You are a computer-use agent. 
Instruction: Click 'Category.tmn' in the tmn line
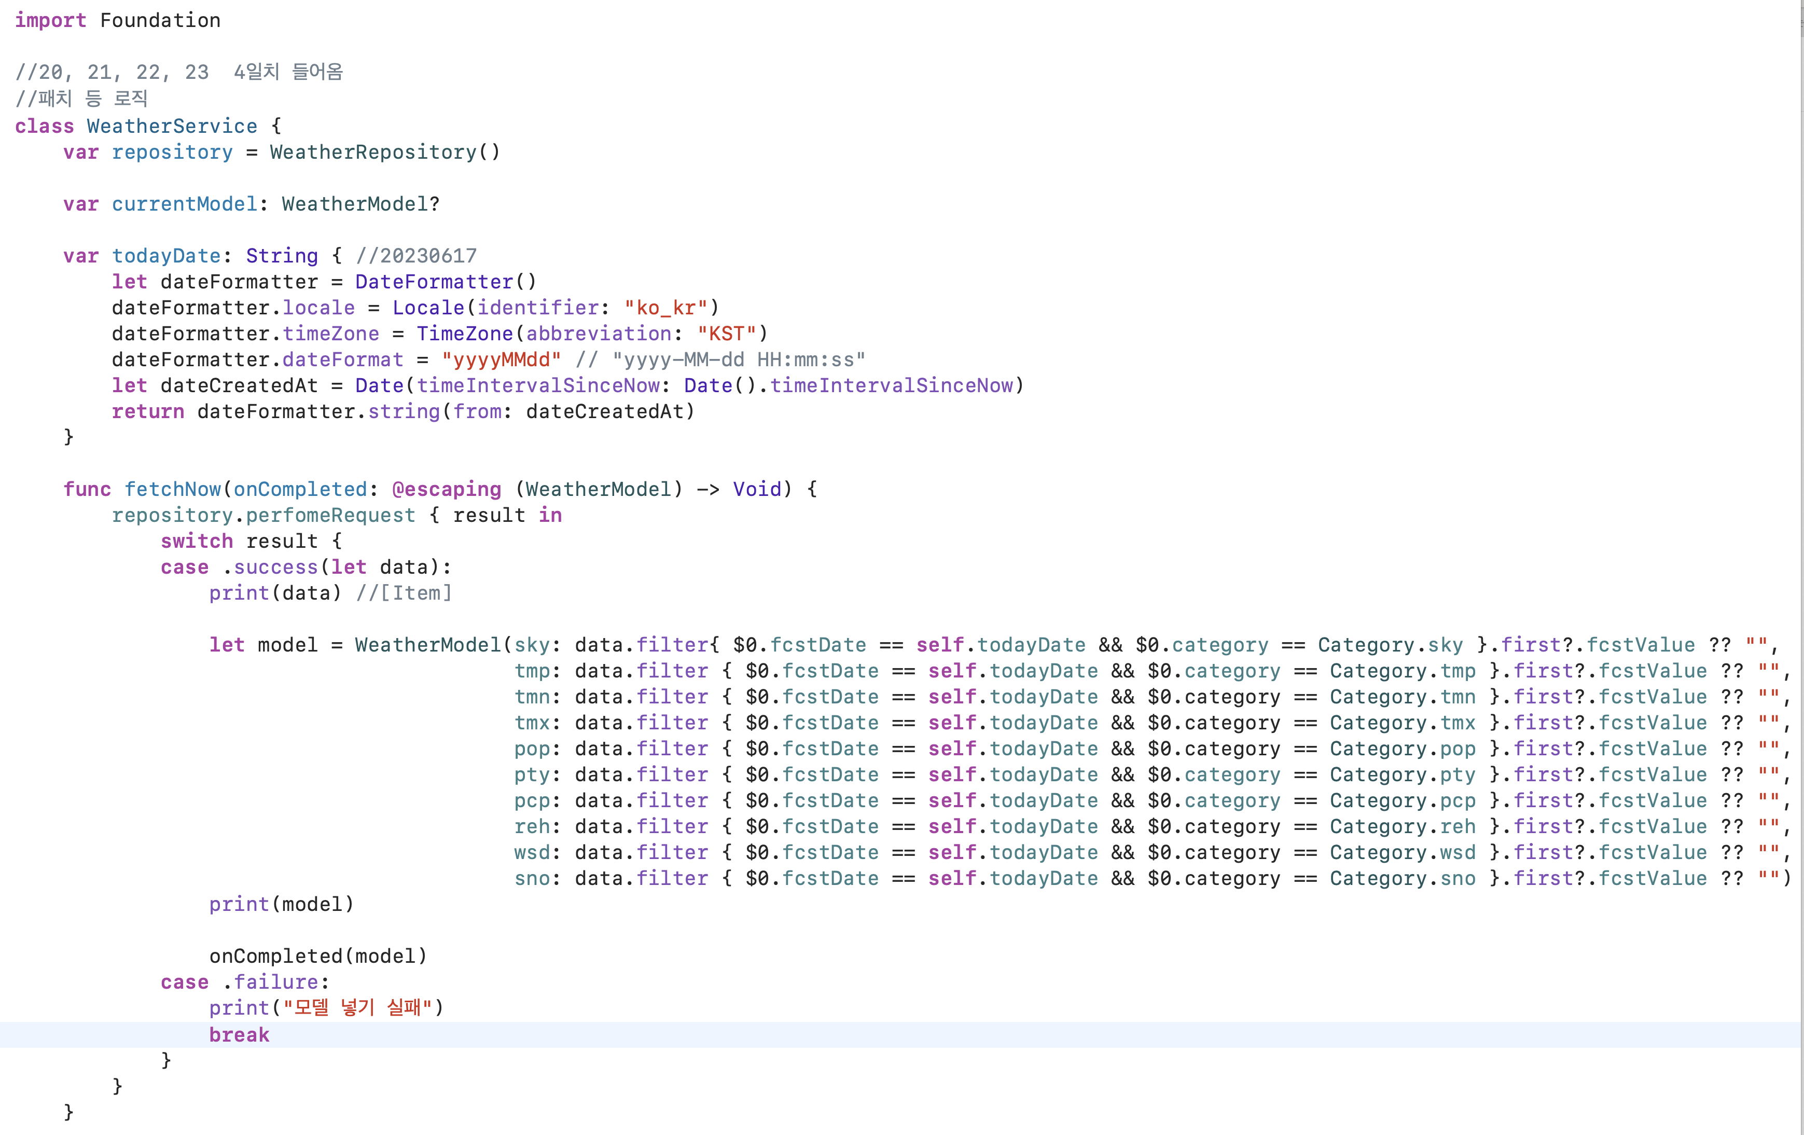pos(1403,697)
